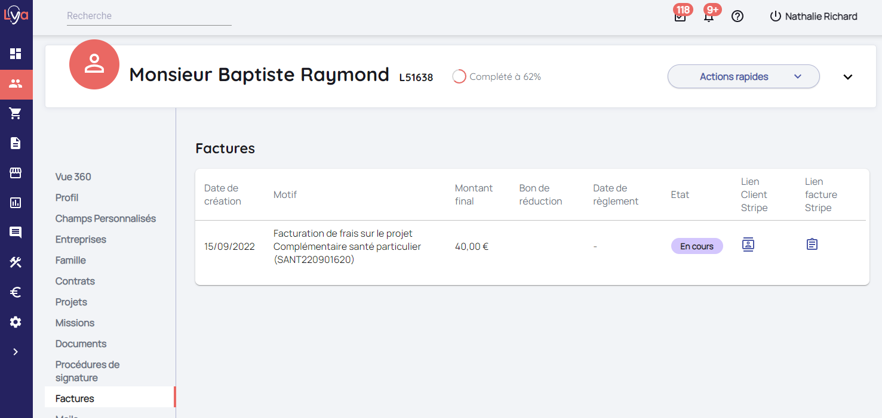882x418 pixels.
Task: Open the tasks checklist icon with 118 badge
Action: pos(680,17)
